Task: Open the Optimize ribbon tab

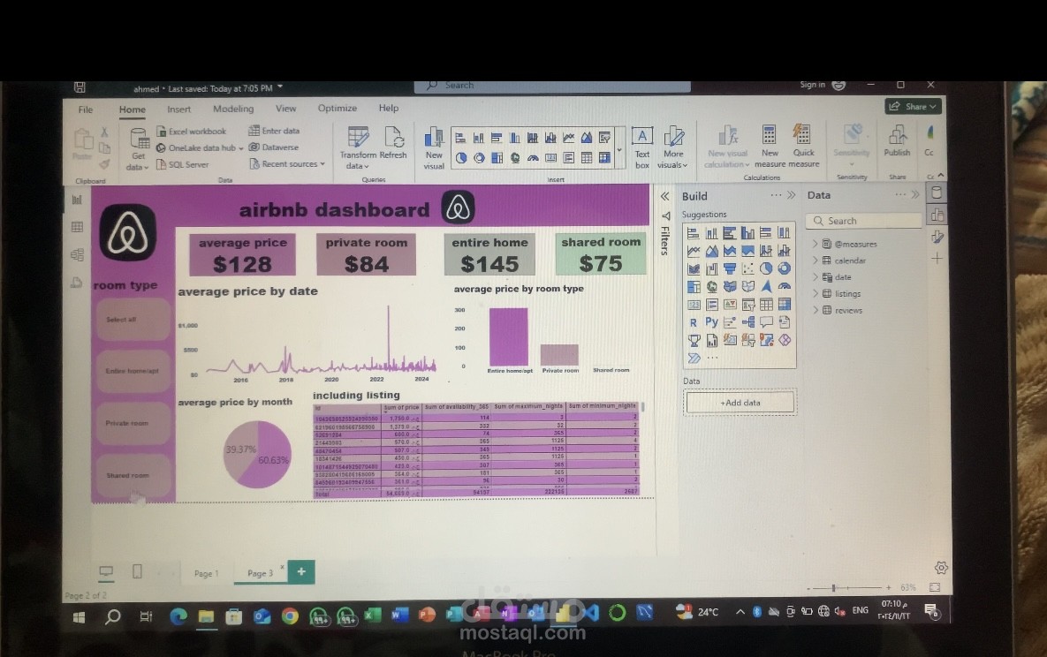Action: [338, 108]
